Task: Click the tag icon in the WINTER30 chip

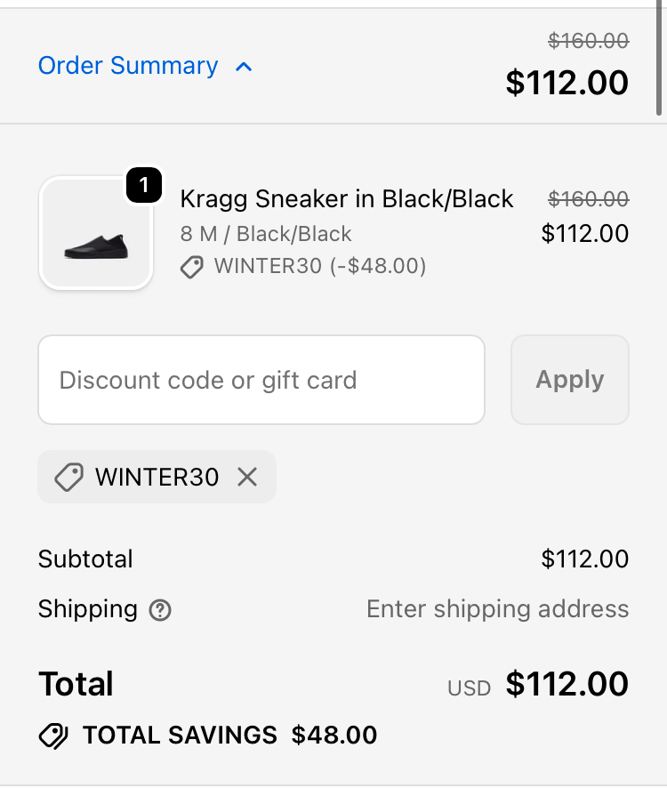Action: coord(69,478)
